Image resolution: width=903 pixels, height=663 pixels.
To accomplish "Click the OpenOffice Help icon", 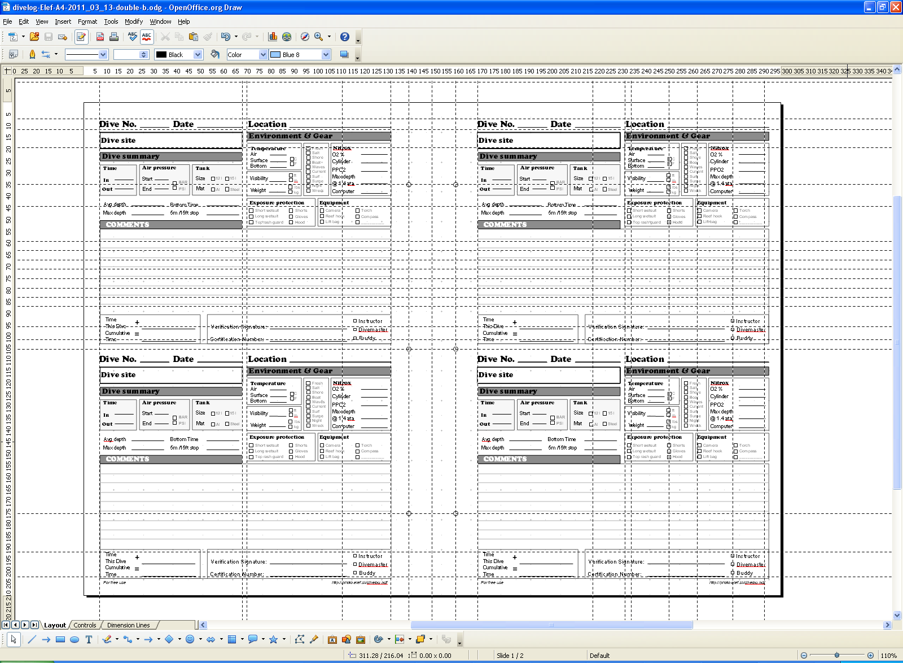I will pyautogui.click(x=344, y=37).
